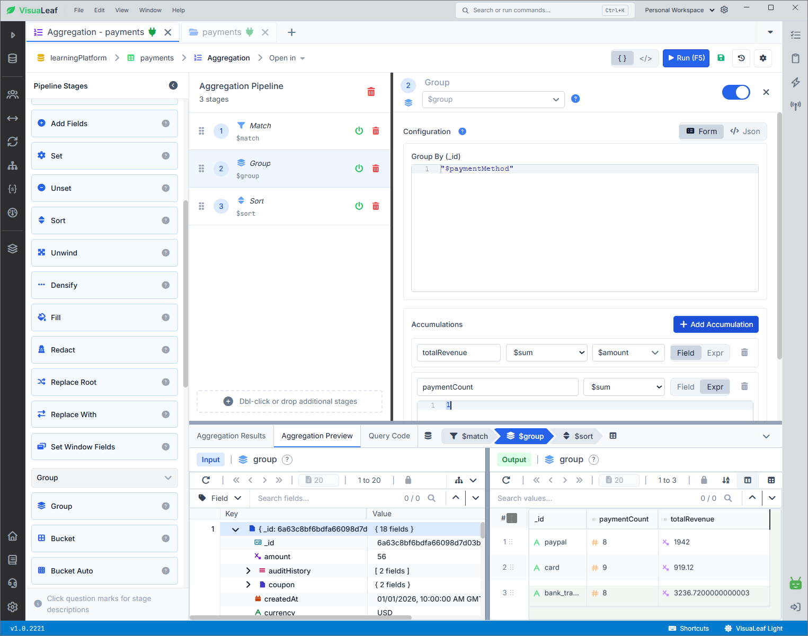Click the Search values field in Output

(x=593, y=498)
